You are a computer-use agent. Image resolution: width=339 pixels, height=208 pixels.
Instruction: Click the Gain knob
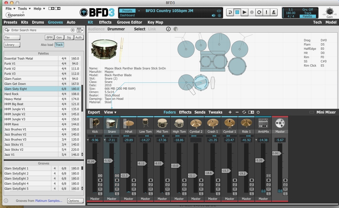[329, 12]
